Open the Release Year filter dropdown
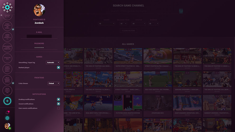 tap(123, 24)
